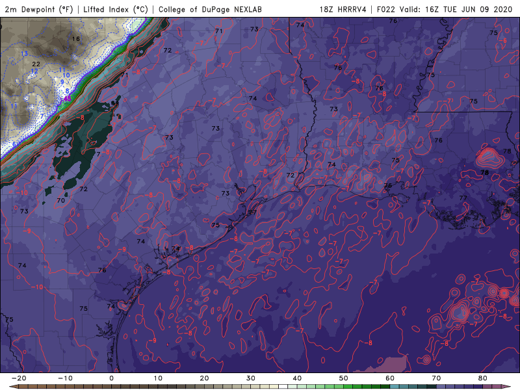The height and width of the screenshot is (390, 520).
Task: Click the red "-6" lifted index label
Action: point(503,40)
